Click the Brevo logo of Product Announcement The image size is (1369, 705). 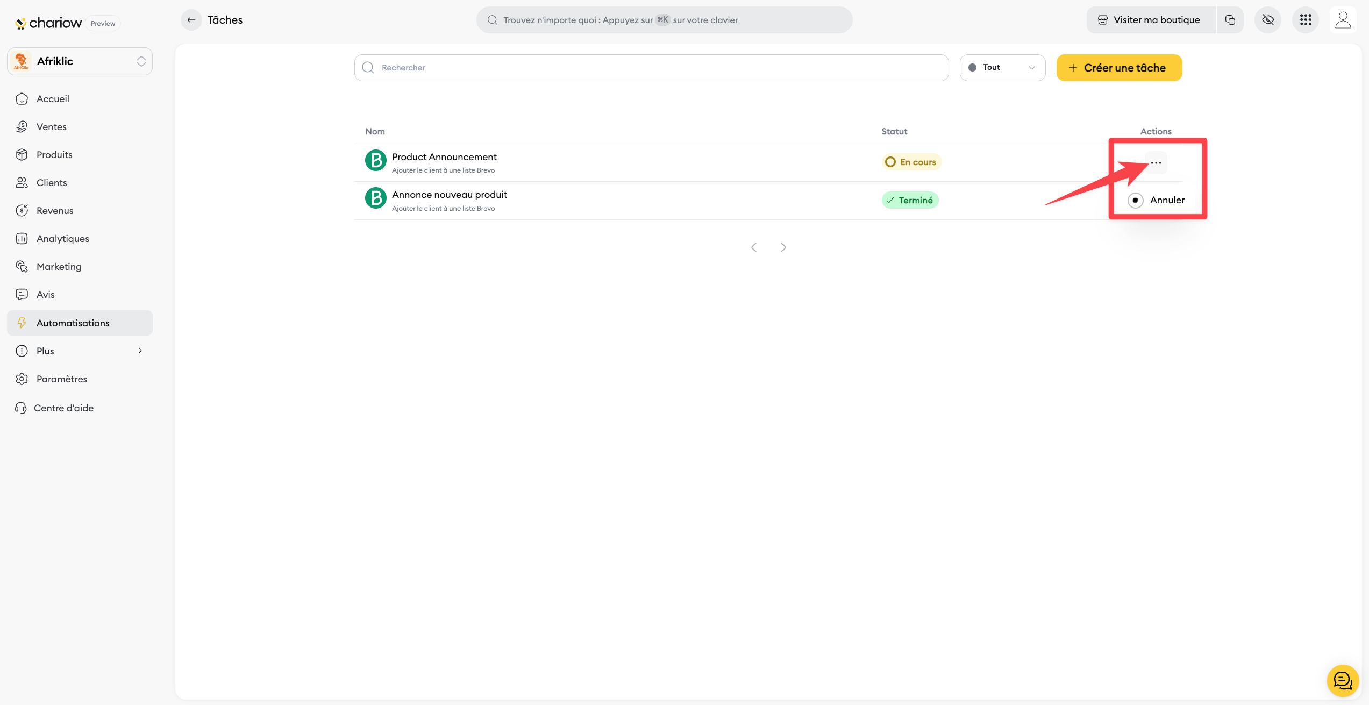pos(375,161)
